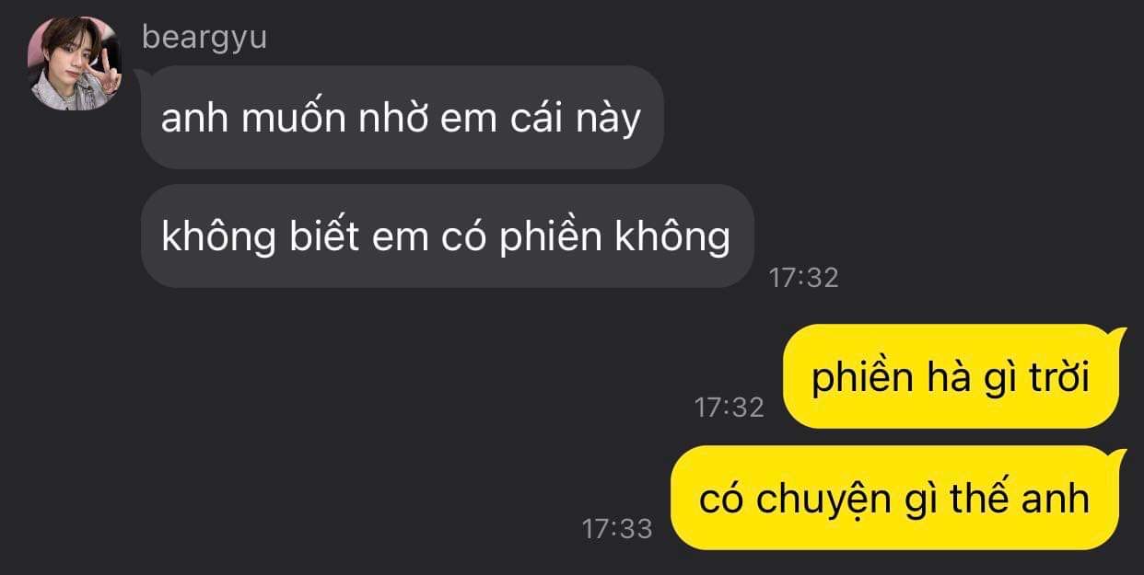
Task: Click the tail corner of "phiền hà gì trời" bubble
Action: [1119, 335]
